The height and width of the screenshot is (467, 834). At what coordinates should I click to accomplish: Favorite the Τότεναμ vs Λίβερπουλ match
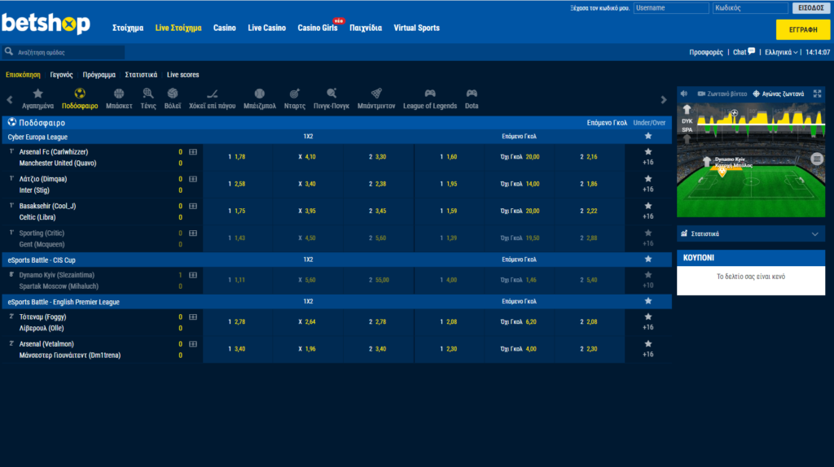[647, 316]
